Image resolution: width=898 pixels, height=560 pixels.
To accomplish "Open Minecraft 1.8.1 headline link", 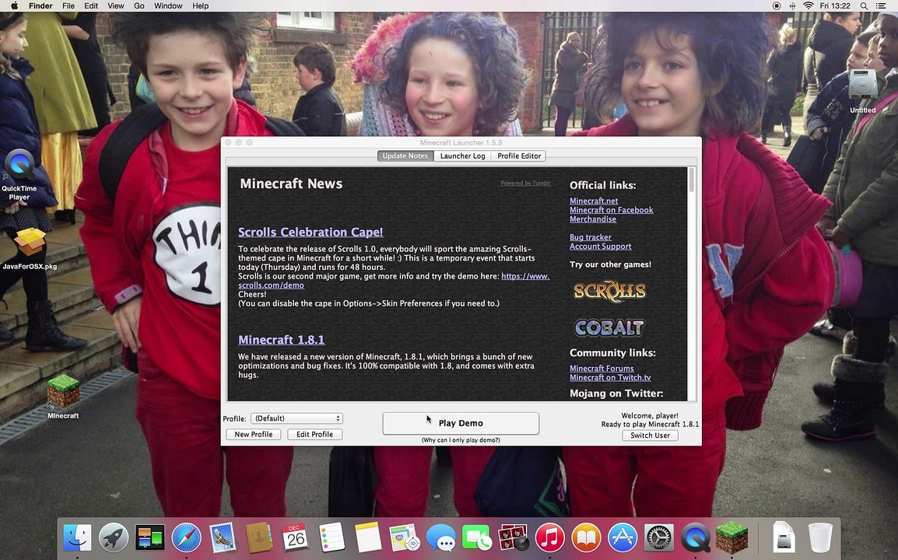I will coord(281,340).
